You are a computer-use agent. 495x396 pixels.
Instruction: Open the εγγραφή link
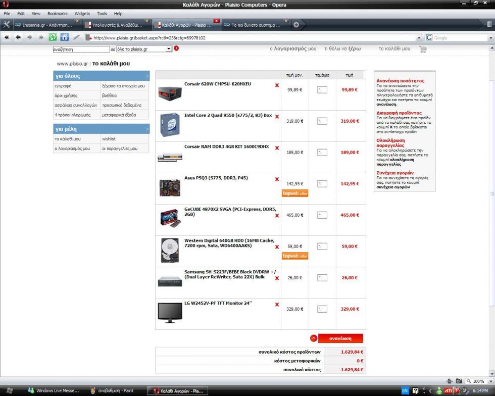63,86
